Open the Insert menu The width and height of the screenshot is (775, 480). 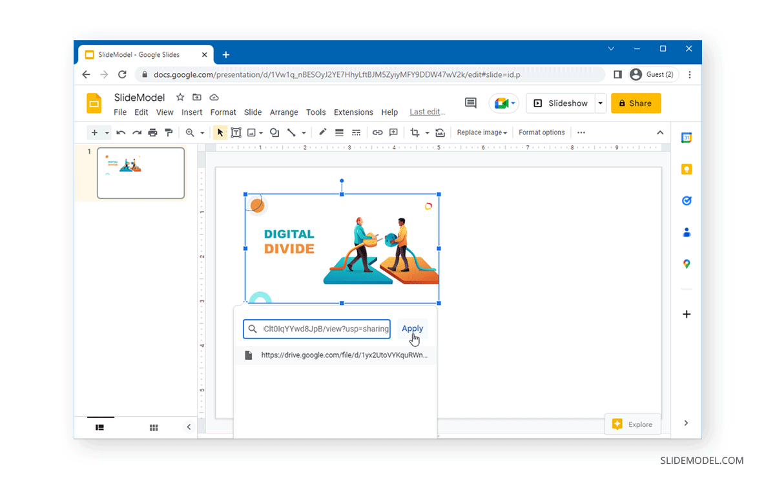192,112
